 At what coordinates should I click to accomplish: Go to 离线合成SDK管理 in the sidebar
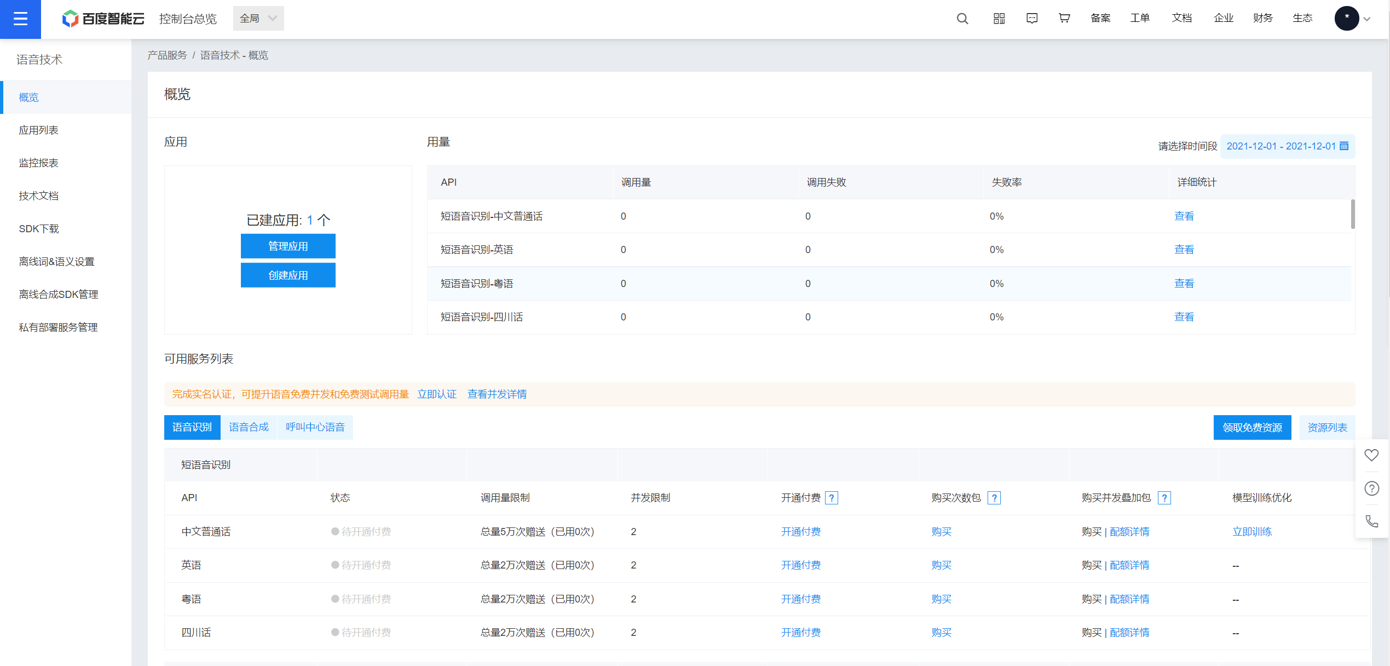(x=66, y=295)
